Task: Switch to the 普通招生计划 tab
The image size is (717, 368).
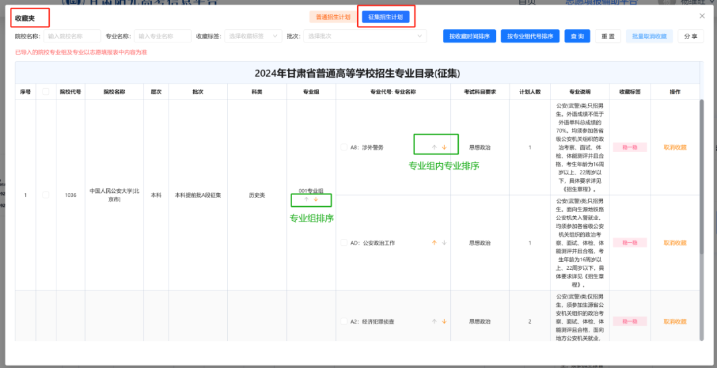Action: point(333,17)
